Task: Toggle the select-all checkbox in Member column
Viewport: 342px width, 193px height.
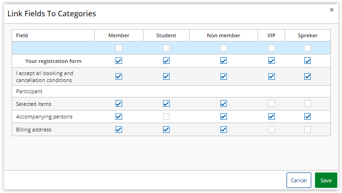Action: (x=119, y=48)
